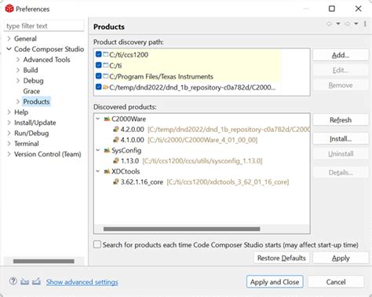Expand the Run/Debug node
372x297 pixels.
click(x=9, y=133)
